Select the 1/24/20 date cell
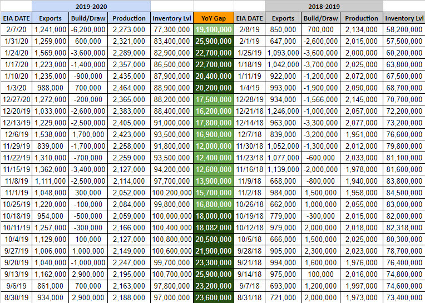The height and width of the screenshot is (303, 425). [x=16, y=53]
